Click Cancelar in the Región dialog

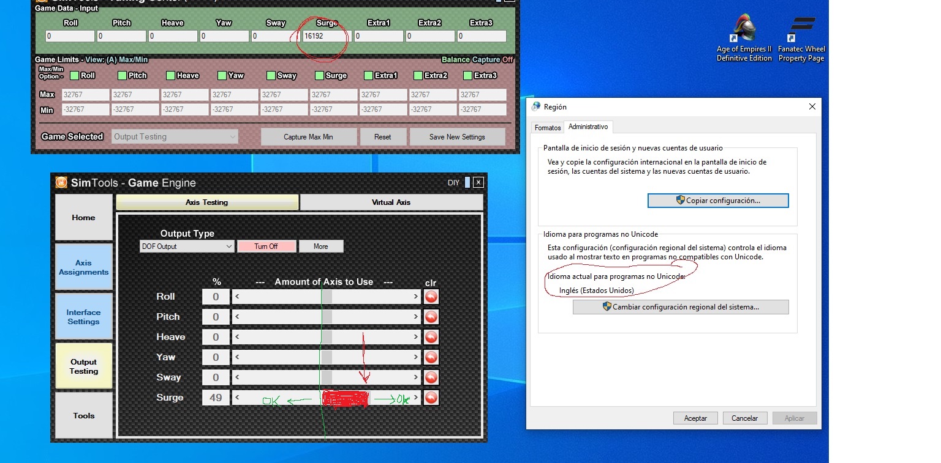click(745, 418)
